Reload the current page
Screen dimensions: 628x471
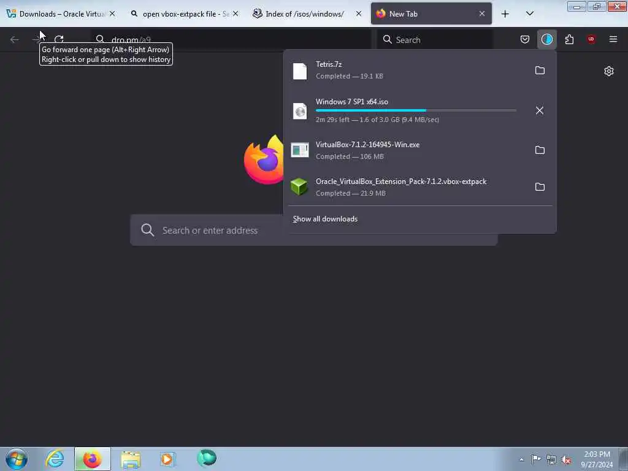coord(59,39)
